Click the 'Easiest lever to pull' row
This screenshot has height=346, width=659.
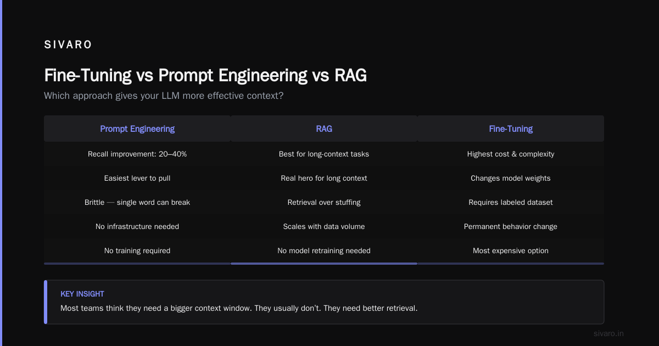[137, 178]
